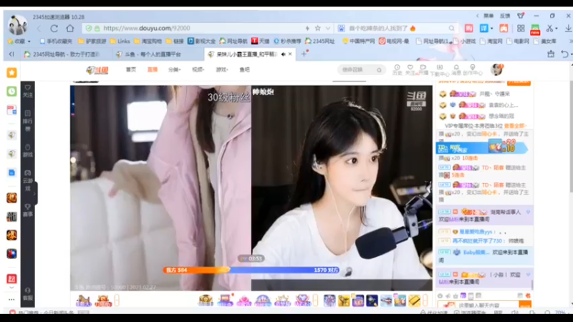The height and width of the screenshot is (322, 573).
Task: Open the 视频 video dropdown
Action: (x=198, y=69)
